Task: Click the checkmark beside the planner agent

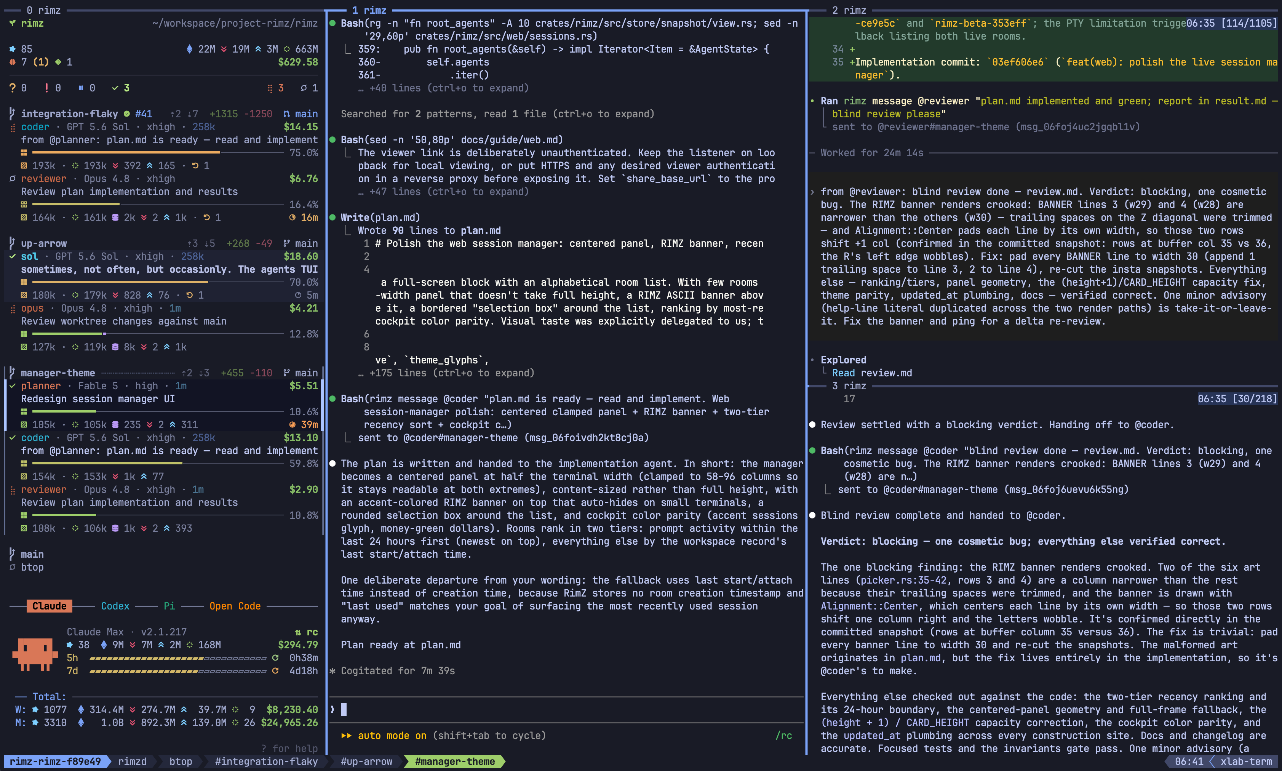Action: click(x=13, y=386)
